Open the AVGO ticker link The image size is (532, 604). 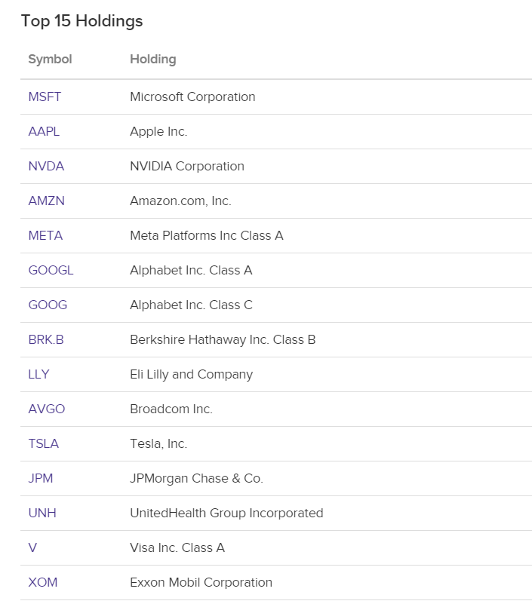(x=47, y=409)
